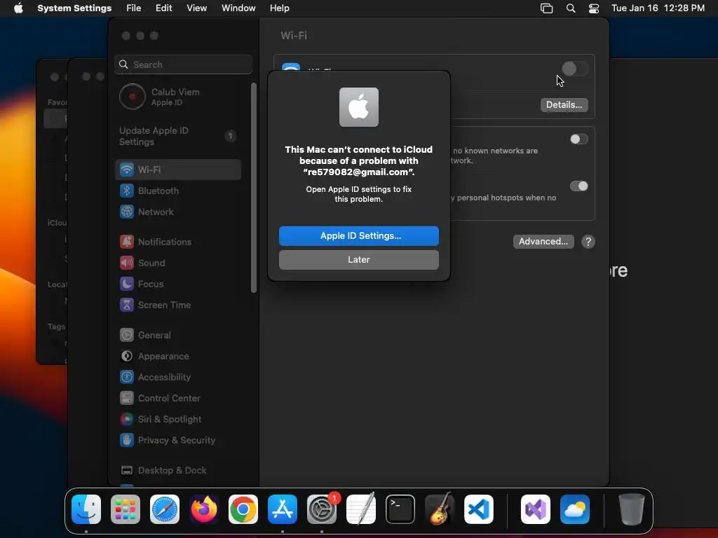Open Notifications icon in sidebar
This screenshot has width=718, height=538.
[x=127, y=242]
